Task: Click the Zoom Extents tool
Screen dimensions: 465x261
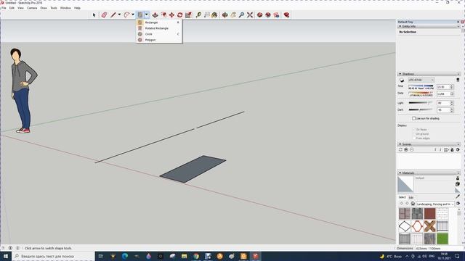Action: click(x=250, y=14)
